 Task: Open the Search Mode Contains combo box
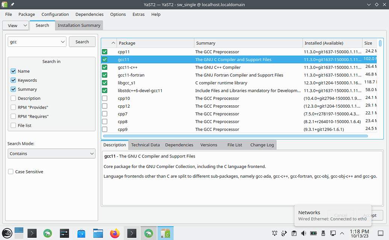[51, 154]
